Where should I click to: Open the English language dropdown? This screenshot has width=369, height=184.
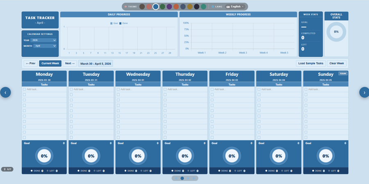click(x=235, y=7)
